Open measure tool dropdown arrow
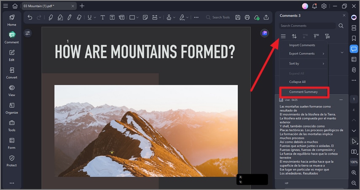The image size is (360, 190). [160, 17]
